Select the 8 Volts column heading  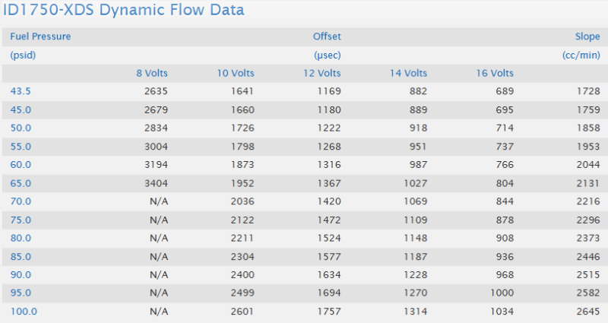[152, 74]
